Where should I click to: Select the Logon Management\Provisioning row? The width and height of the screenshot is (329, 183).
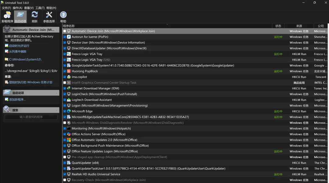pos(195,105)
